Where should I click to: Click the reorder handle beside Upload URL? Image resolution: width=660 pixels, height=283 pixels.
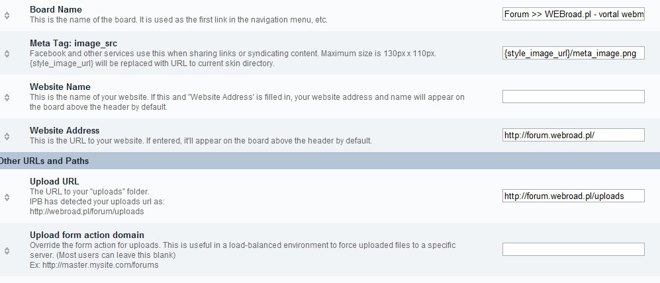[7, 196]
